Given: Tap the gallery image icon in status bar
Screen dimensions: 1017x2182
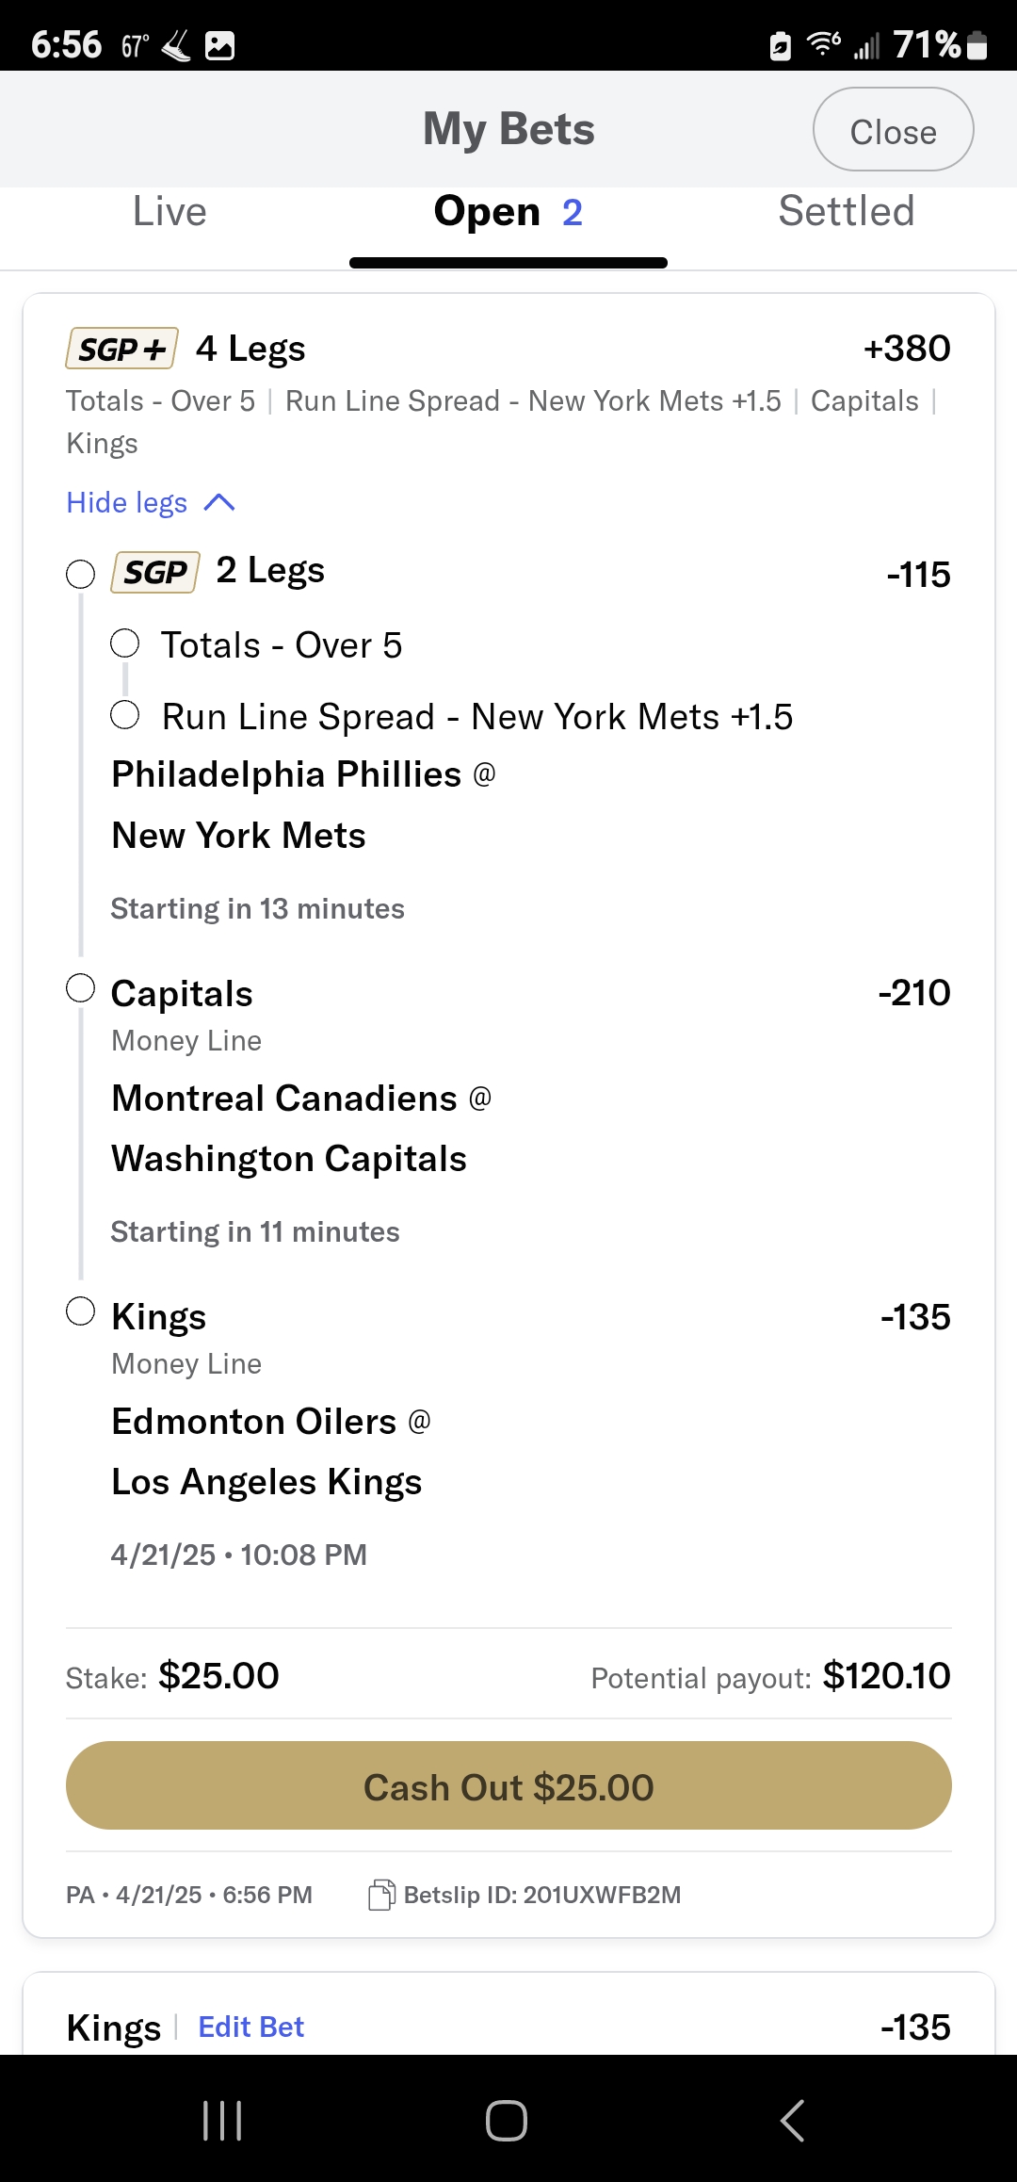Looking at the screenshot, I should tap(219, 45).
